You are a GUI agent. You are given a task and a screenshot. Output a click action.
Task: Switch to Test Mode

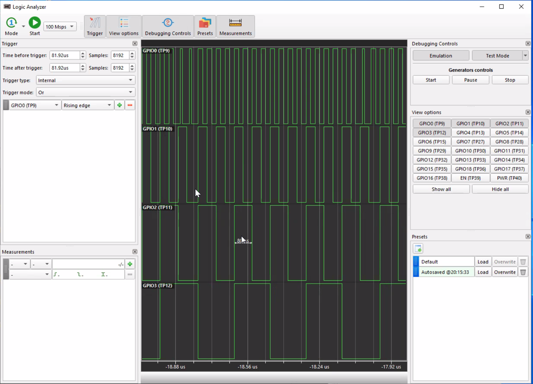(x=497, y=55)
